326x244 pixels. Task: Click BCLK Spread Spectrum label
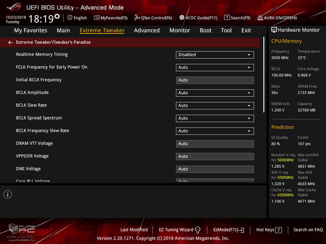tap(39, 118)
